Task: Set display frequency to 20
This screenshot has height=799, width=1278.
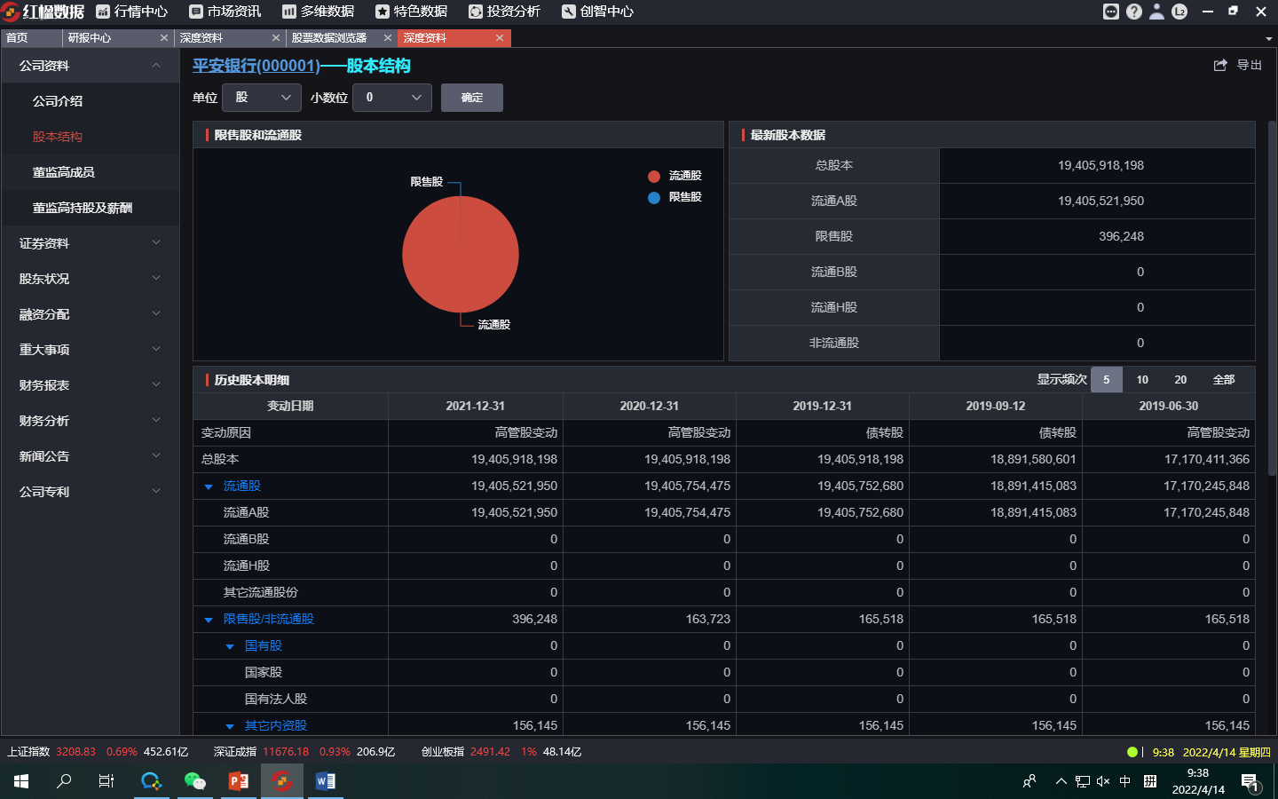Action: tap(1180, 380)
